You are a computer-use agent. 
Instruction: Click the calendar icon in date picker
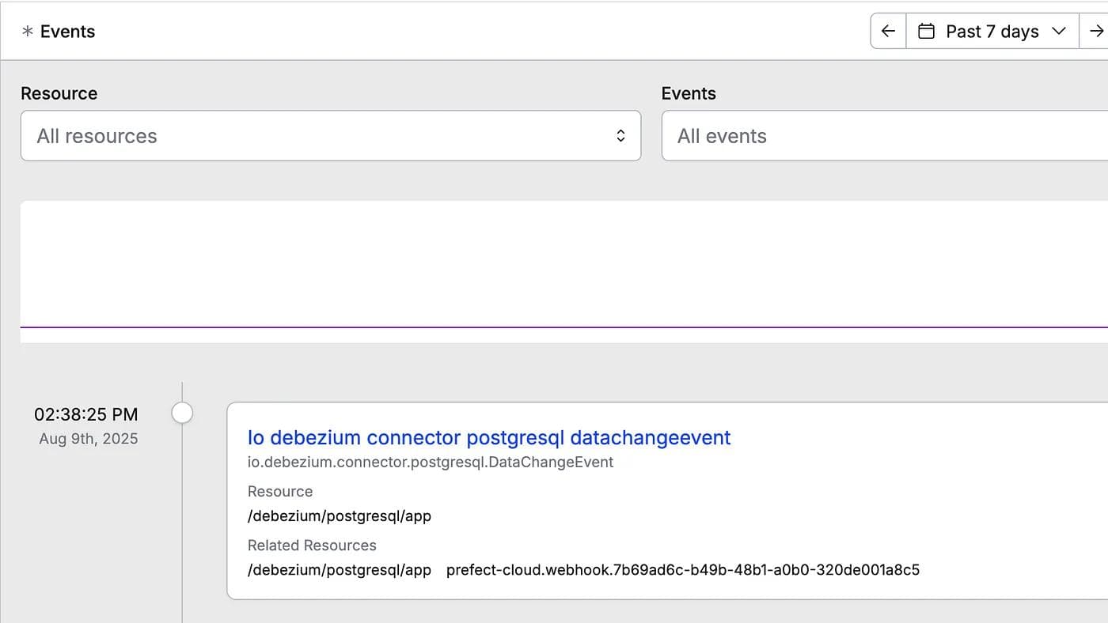pyautogui.click(x=925, y=32)
